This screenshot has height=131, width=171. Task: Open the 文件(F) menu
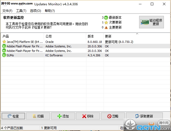(7, 11)
